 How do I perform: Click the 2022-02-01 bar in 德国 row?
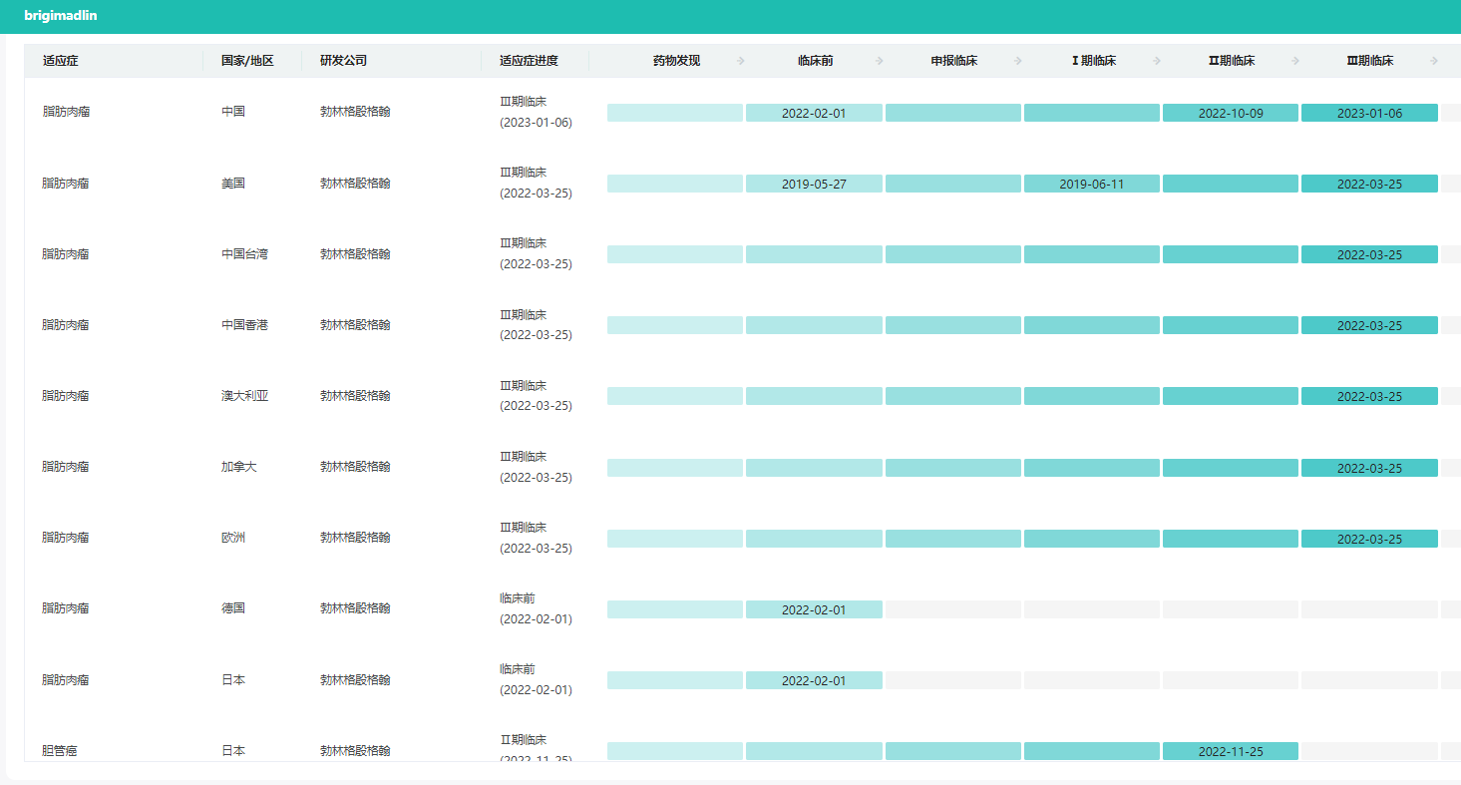pyautogui.click(x=814, y=609)
